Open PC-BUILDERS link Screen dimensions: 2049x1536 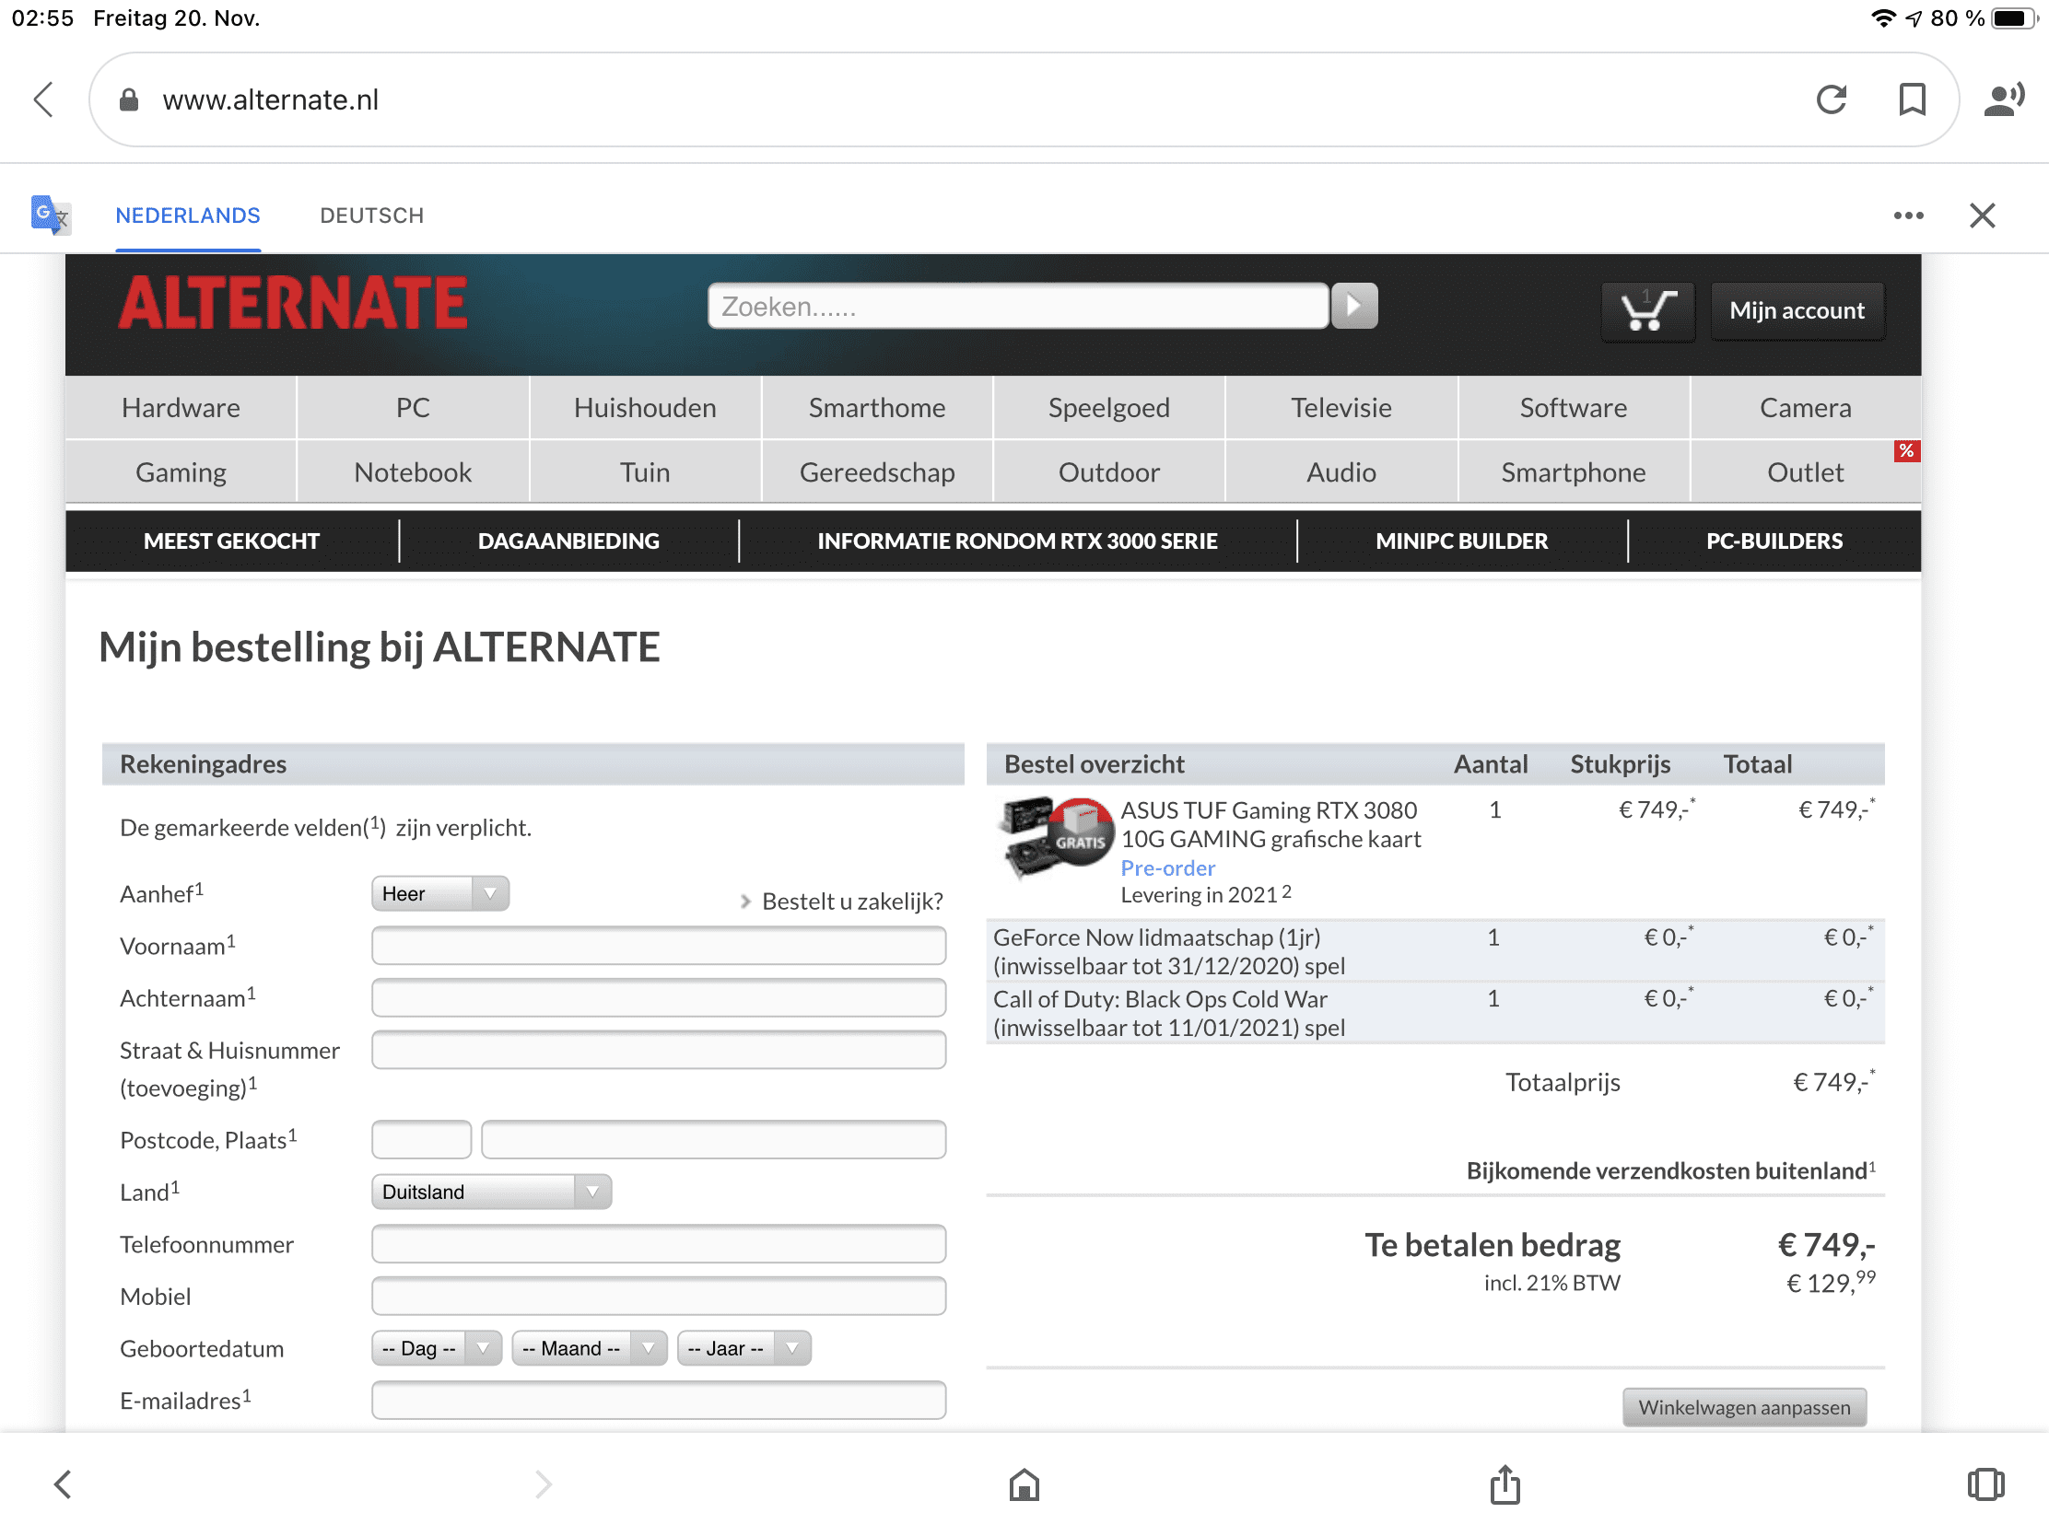coord(1774,541)
